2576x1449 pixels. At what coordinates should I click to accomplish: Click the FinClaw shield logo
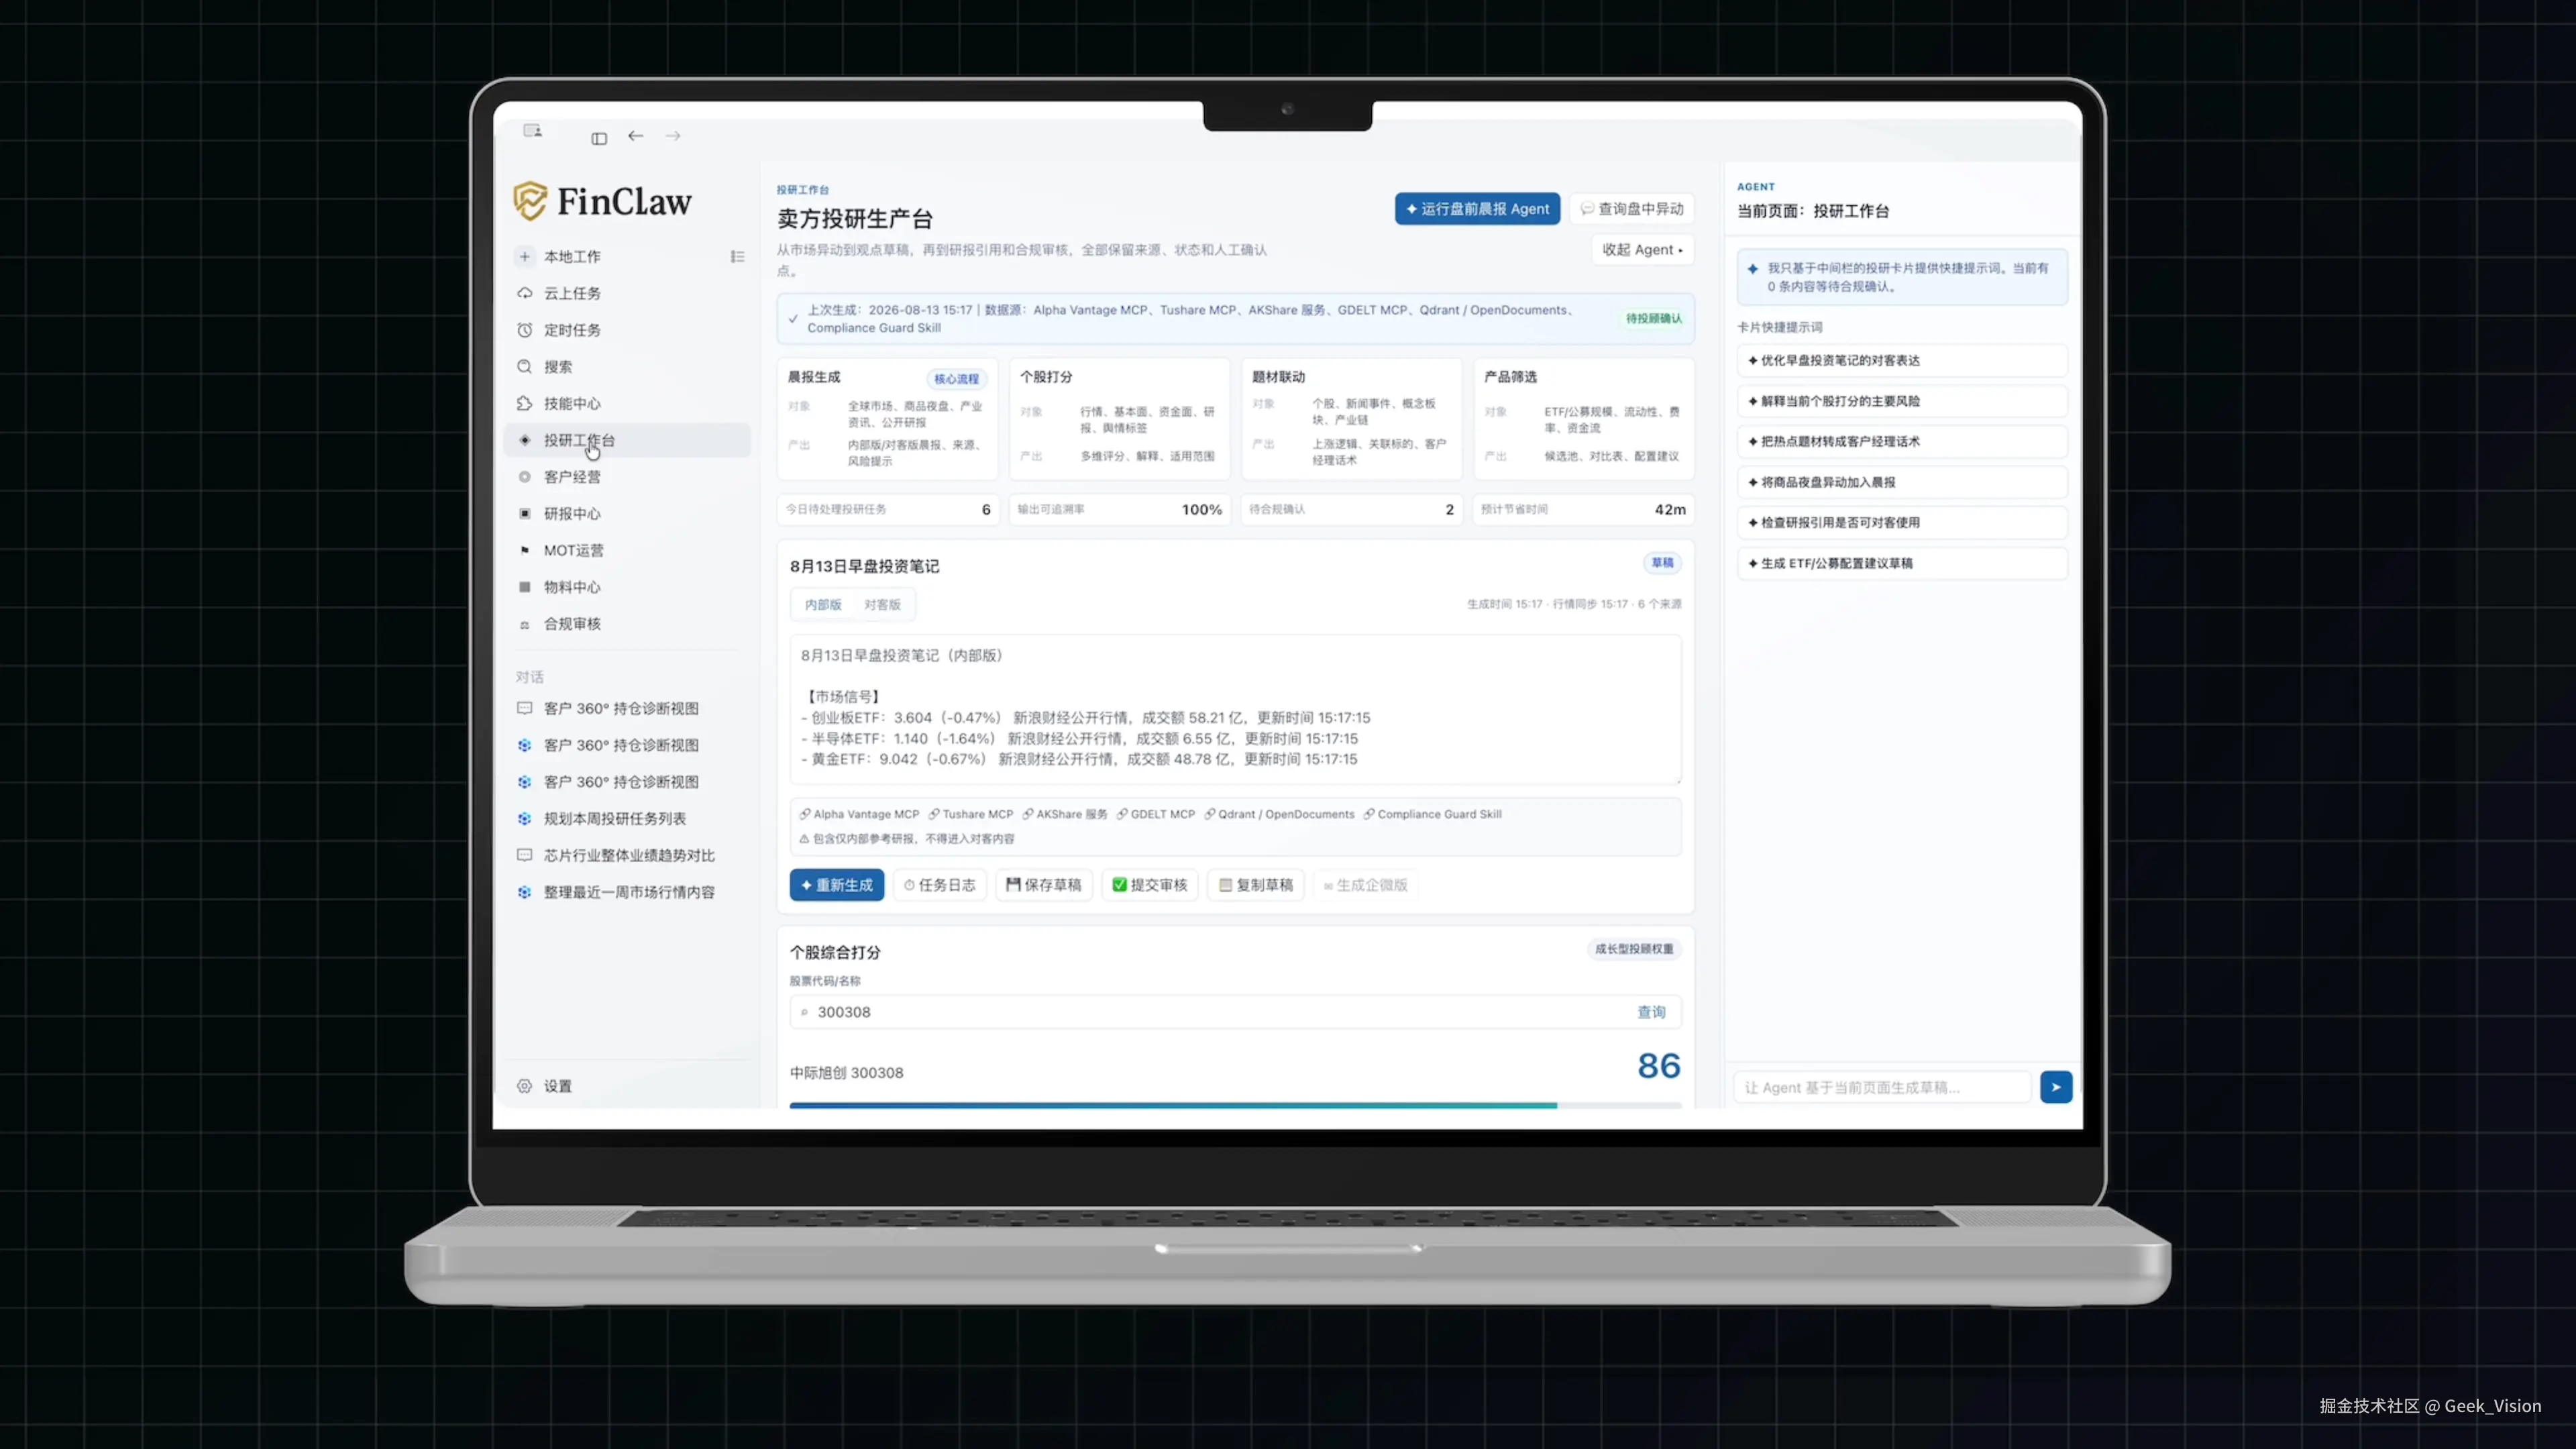coord(530,201)
